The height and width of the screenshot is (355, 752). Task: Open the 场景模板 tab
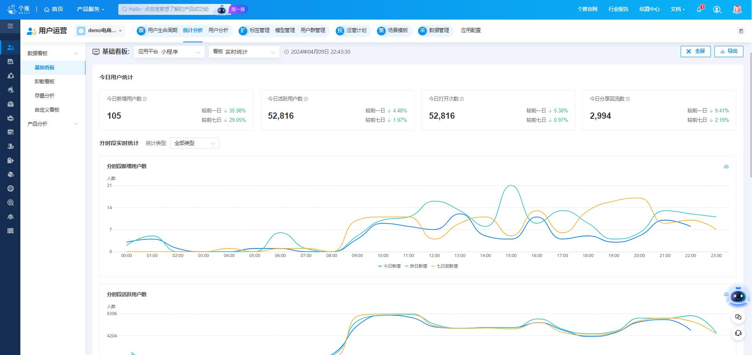click(x=398, y=30)
